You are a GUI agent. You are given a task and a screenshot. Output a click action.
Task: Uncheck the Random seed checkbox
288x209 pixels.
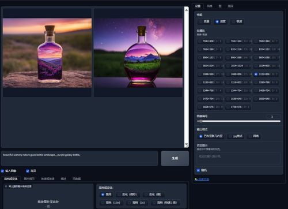pos(198,170)
